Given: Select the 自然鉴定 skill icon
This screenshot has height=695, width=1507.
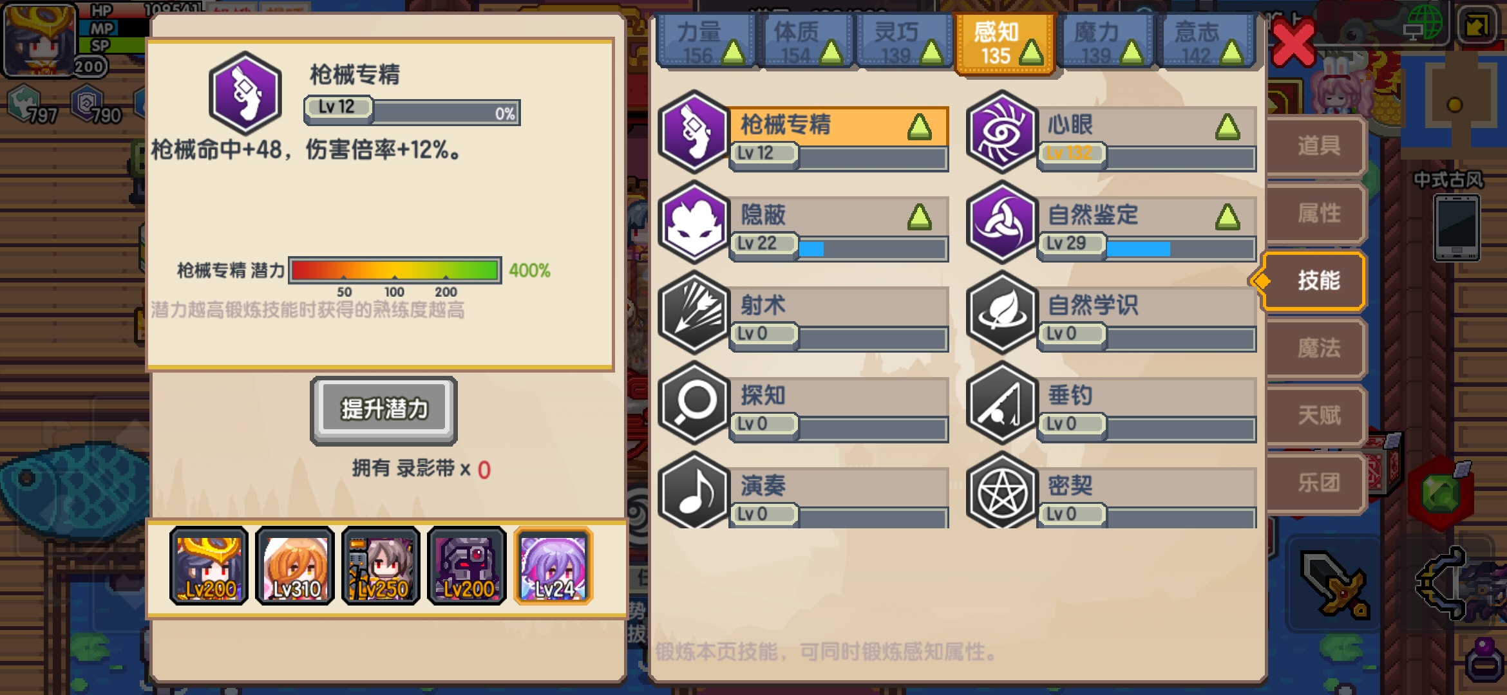Looking at the screenshot, I should [1001, 222].
